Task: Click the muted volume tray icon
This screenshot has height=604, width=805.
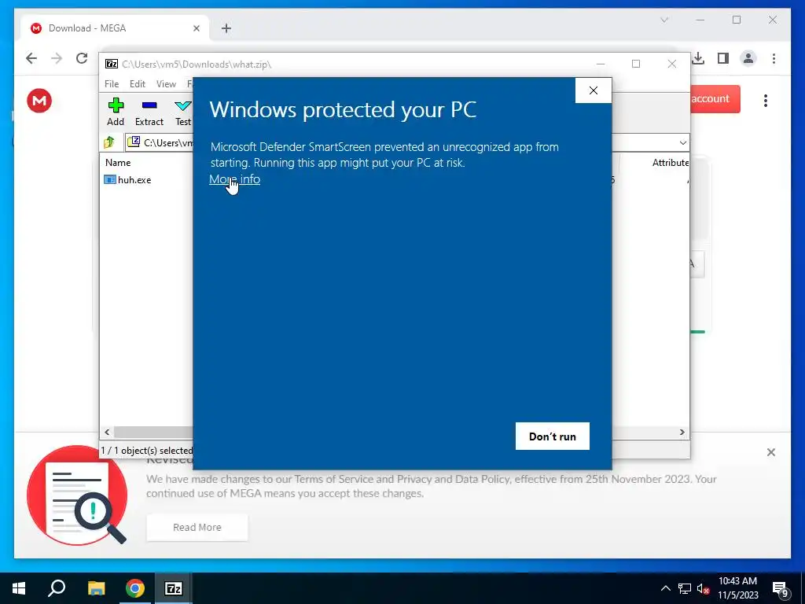Action: tap(704, 588)
